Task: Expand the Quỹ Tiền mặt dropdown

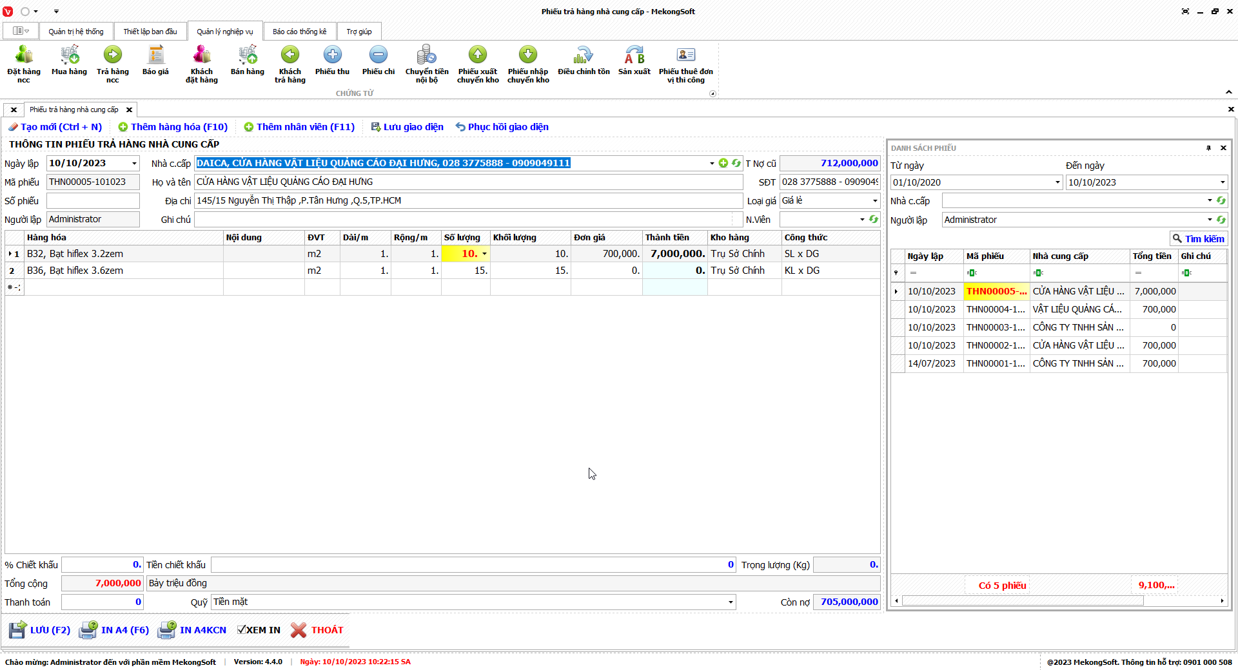Action: (731, 602)
